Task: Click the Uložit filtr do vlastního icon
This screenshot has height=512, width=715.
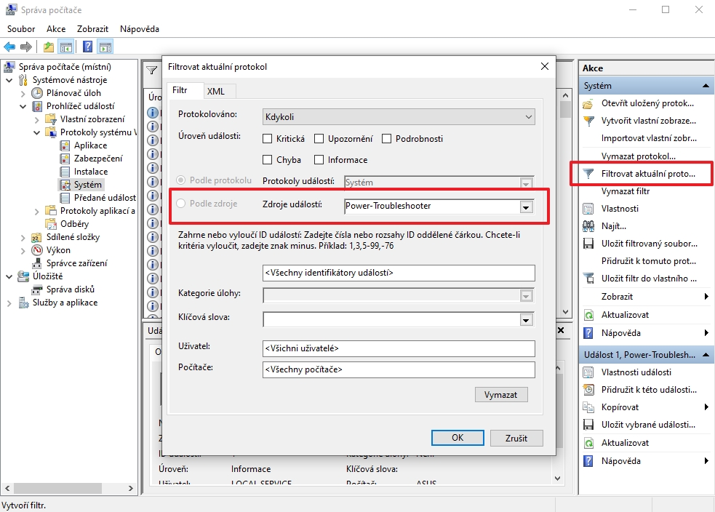Action: coord(588,279)
